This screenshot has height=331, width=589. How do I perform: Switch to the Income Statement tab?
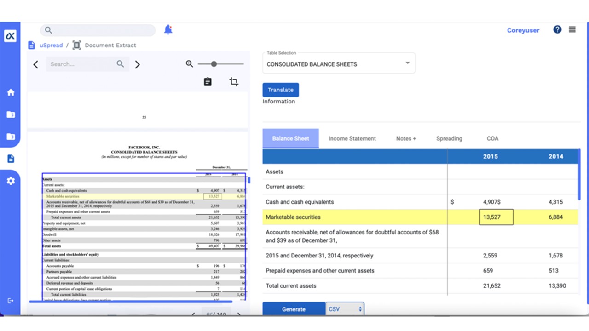click(352, 138)
